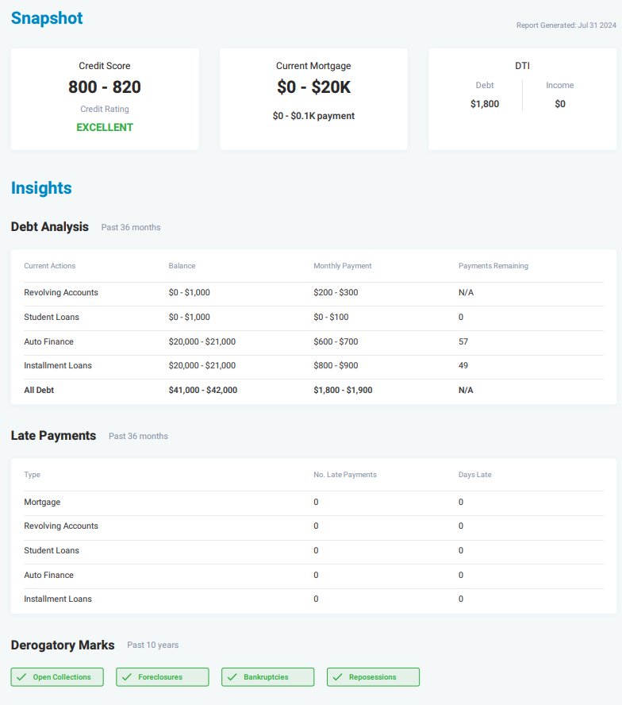Click the DTI Debt value $1,800
Viewport: 622px width, 705px height.
[x=485, y=104]
